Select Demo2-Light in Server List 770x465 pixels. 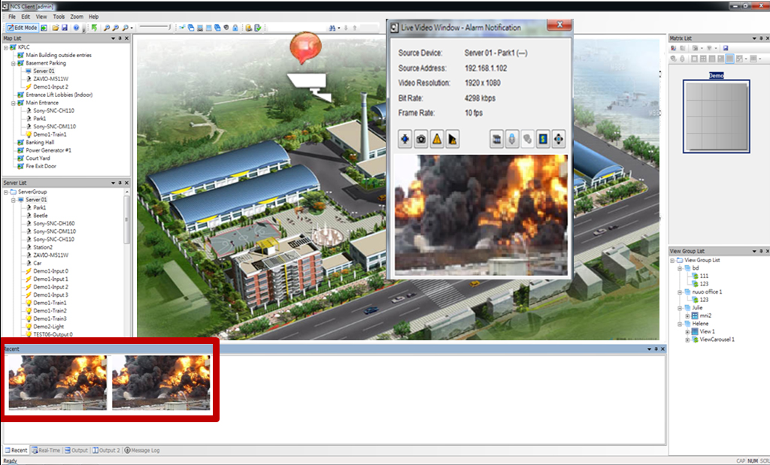[49, 326]
